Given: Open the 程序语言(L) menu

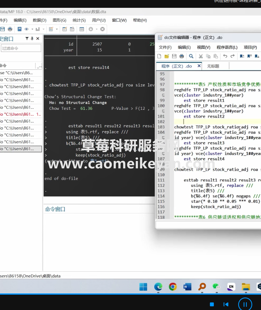Looking at the screenshot, I should click(x=227, y=47).
